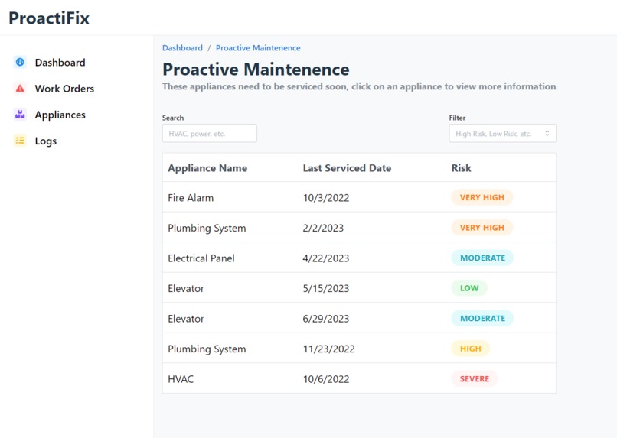Click the Filter dropdown up-down arrows
The width and height of the screenshot is (617, 438).
coord(547,134)
